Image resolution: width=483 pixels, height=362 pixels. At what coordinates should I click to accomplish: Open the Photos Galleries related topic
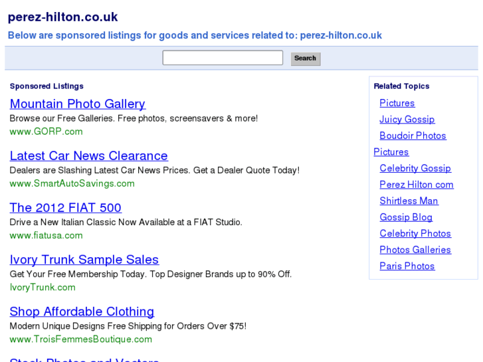pos(415,250)
